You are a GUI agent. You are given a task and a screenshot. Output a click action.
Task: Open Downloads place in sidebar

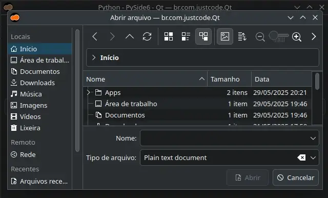pyautogui.click(x=40, y=83)
